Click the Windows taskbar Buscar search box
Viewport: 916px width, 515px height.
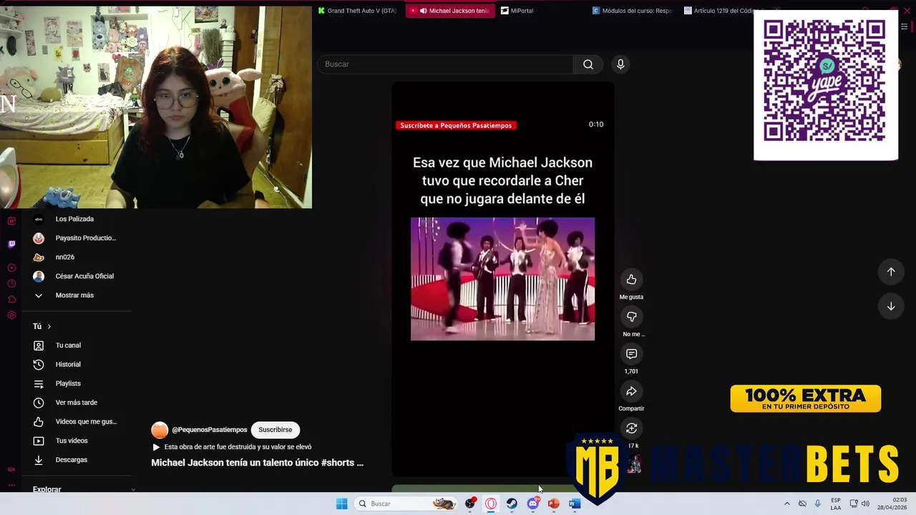click(x=406, y=504)
